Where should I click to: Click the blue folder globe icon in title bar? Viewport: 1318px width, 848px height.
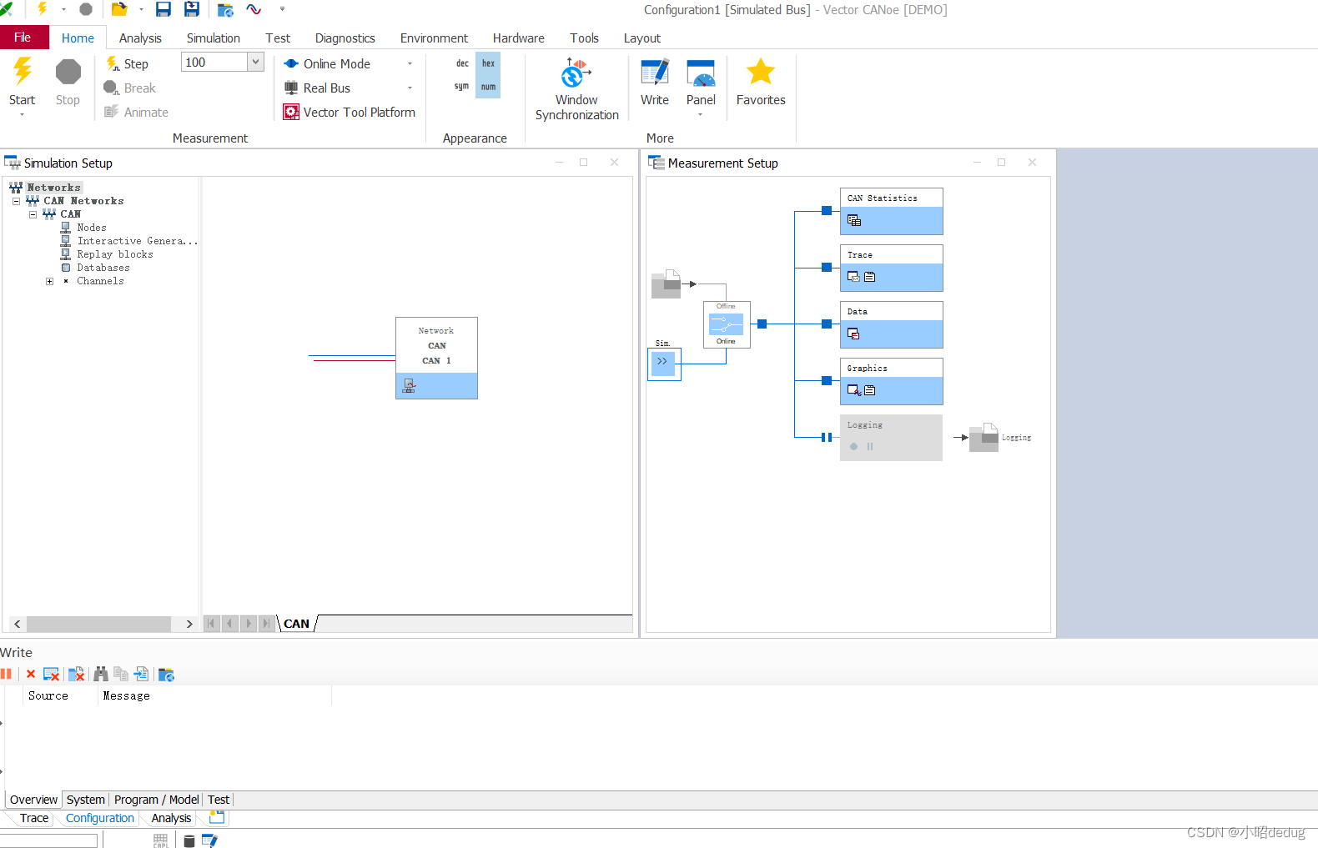click(225, 10)
